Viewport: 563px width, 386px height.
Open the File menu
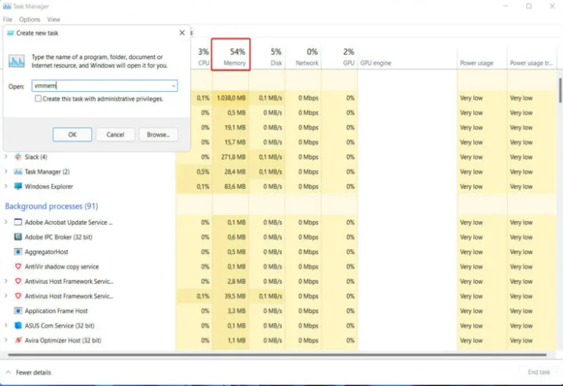pos(7,20)
